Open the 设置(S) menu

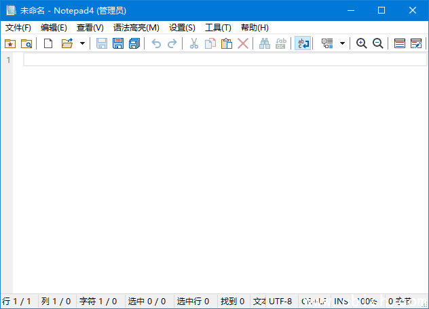[x=182, y=28]
